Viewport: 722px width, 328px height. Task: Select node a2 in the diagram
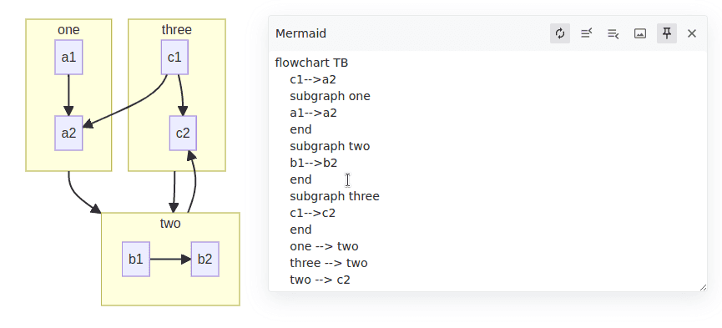68,134
